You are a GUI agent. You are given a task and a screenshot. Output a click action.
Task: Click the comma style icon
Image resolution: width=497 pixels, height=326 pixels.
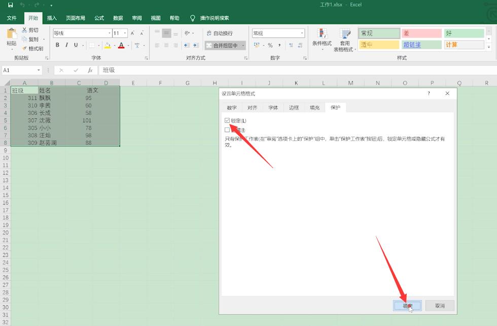click(279, 45)
